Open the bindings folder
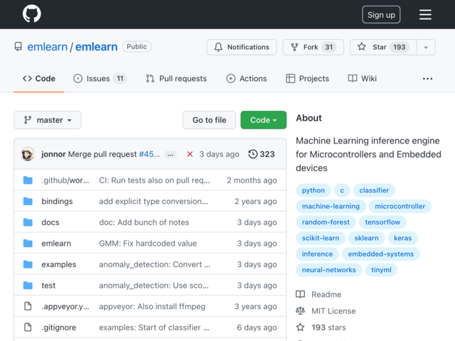 [57, 201]
